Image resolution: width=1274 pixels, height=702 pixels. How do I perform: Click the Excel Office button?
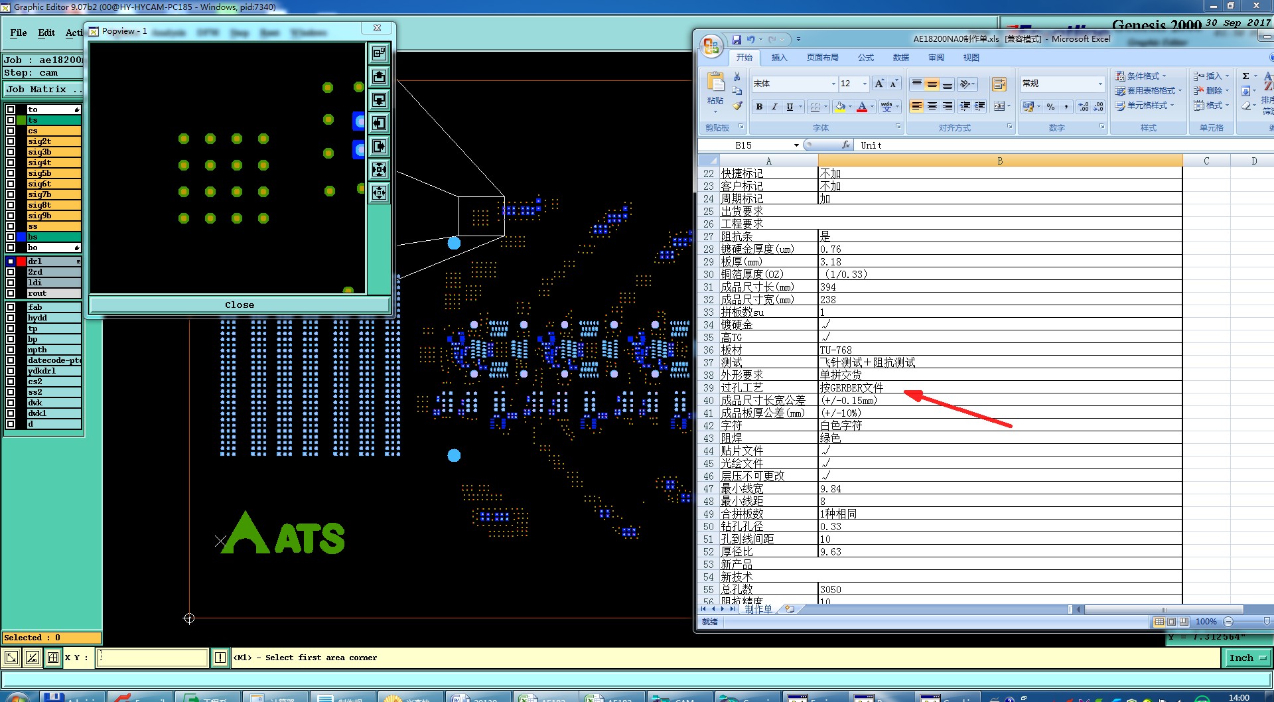711,46
